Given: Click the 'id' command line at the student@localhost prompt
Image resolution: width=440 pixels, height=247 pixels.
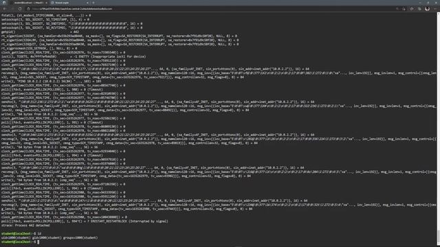Looking at the screenshot, I should tap(21, 233).
